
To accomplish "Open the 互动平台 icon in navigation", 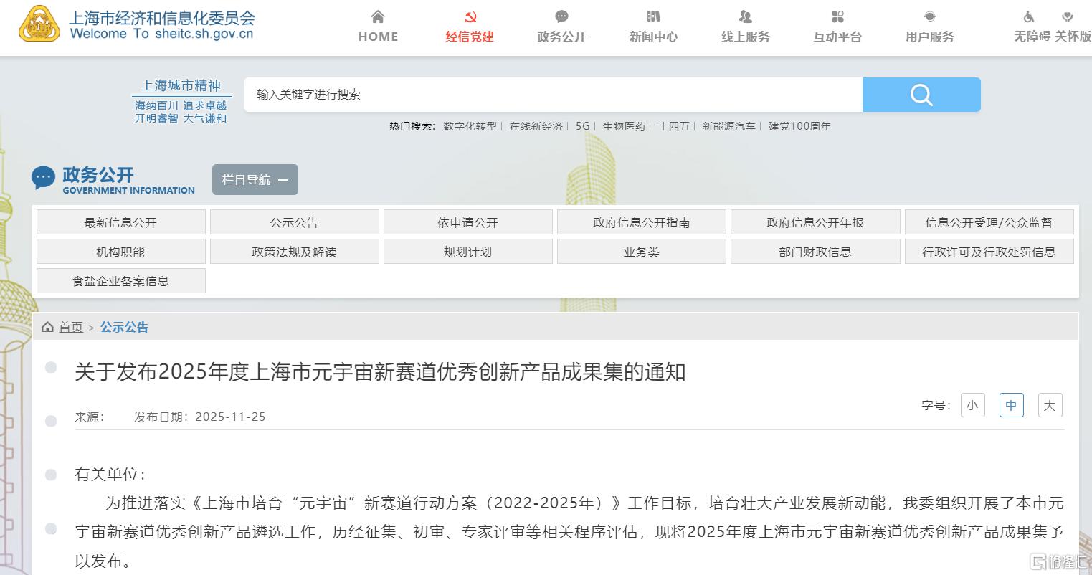I will (837, 16).
